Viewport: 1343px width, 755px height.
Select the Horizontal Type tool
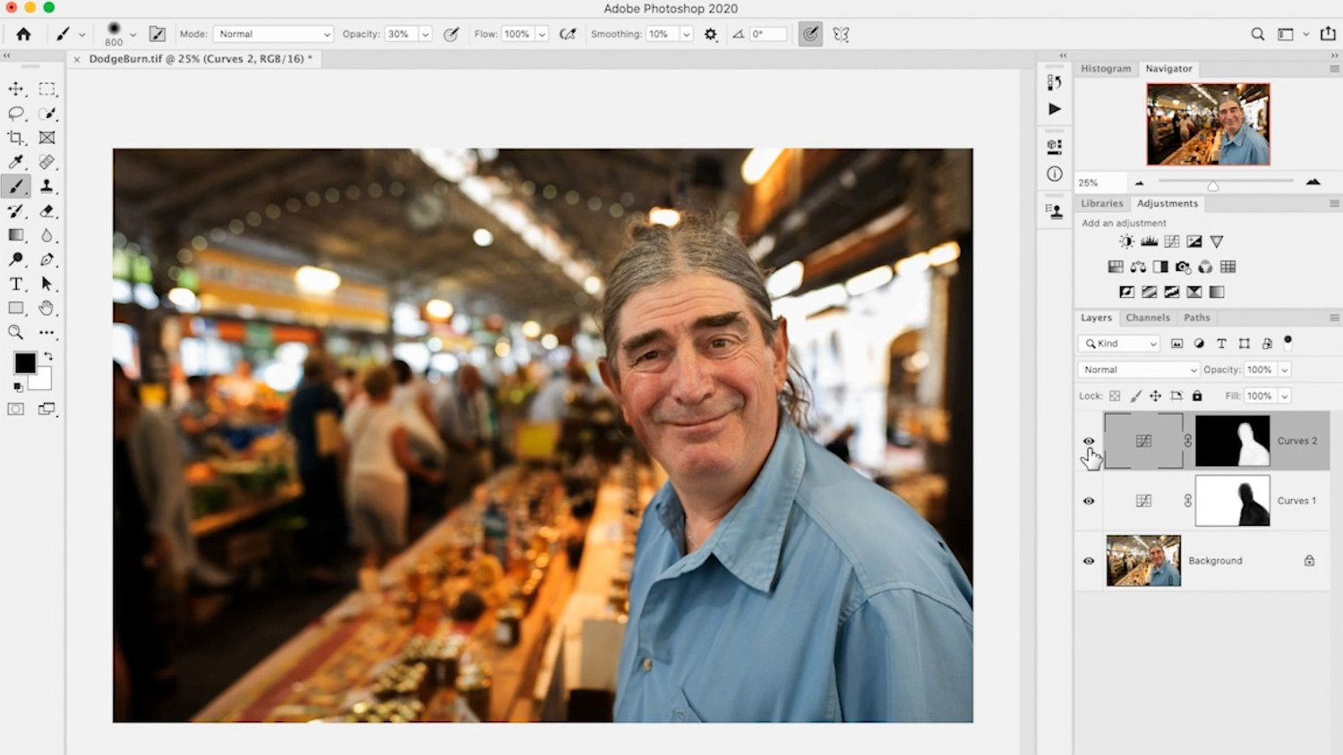click(16, 284)
